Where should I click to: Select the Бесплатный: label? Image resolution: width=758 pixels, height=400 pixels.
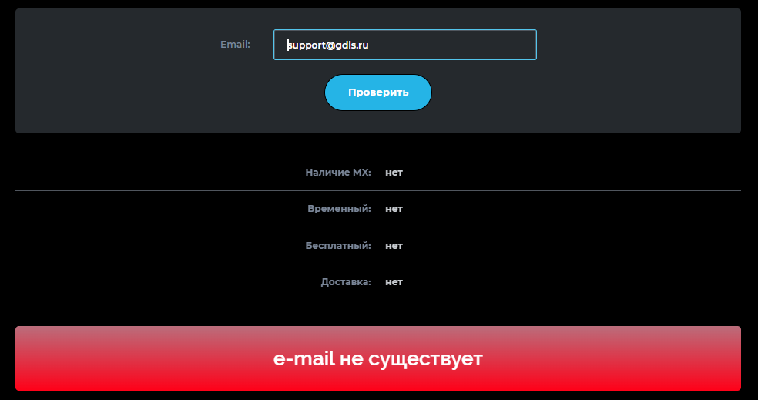(338, 246)
